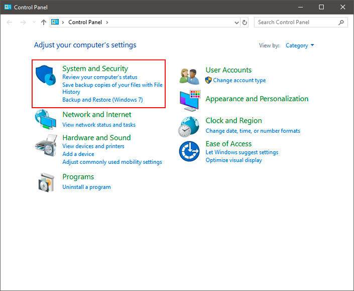The image size is (354, 291).
Task: Open Clock and Region heading
Action: click(x=233, y=121)
